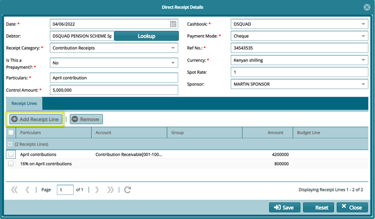The image size is (375, 219).
Task: Open the Receipt Category dropdown
Action: point(173,48)
